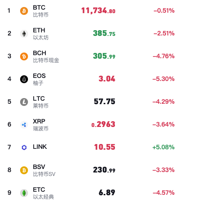This screenshot has width=198, height=204.
Task: Click the yellow BSV coin icon
Action: (24, 170)
